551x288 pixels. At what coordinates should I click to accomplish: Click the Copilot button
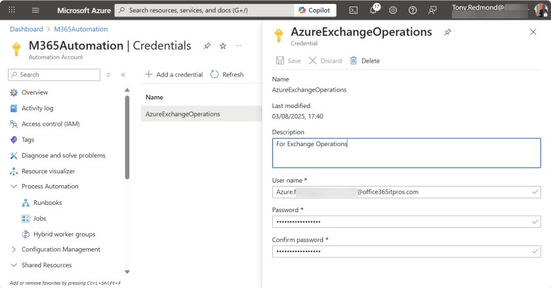click(x=314, y=10)
